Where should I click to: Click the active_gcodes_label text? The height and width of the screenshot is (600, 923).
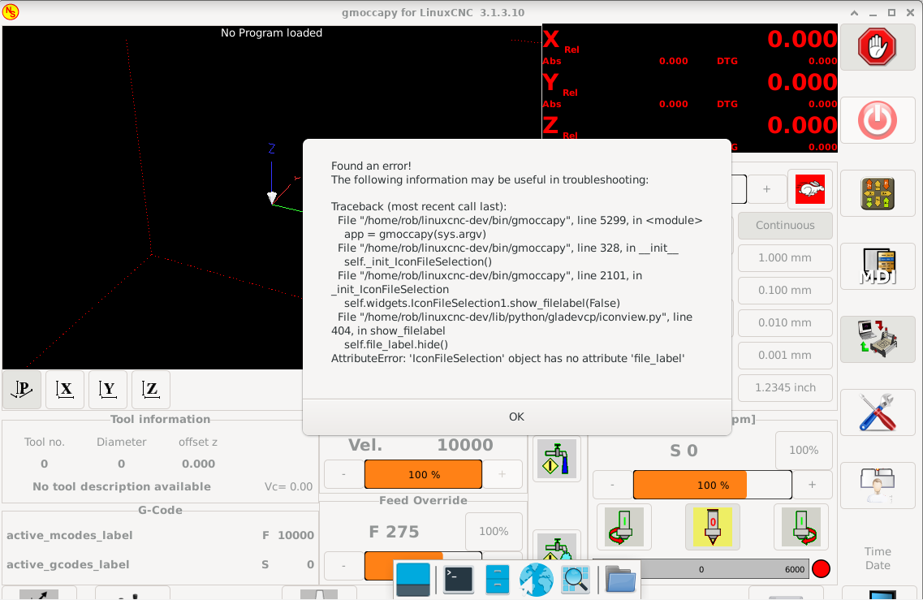point(67,564)
